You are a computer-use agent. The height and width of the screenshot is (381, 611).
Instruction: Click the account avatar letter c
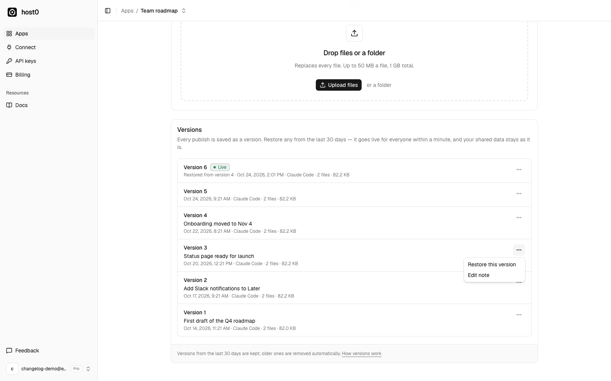click(12, 369)
